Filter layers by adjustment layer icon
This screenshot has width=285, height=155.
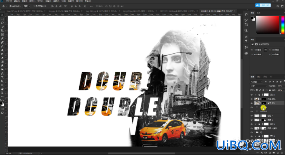click(x=270, y=82)
